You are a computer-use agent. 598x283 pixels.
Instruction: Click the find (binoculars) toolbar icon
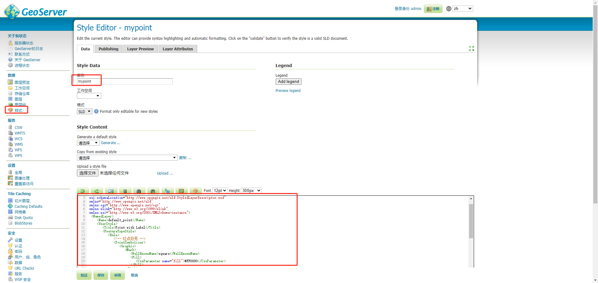pyautogui.click(x=139, y=191)
